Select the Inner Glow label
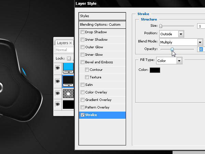 (94, 55)
